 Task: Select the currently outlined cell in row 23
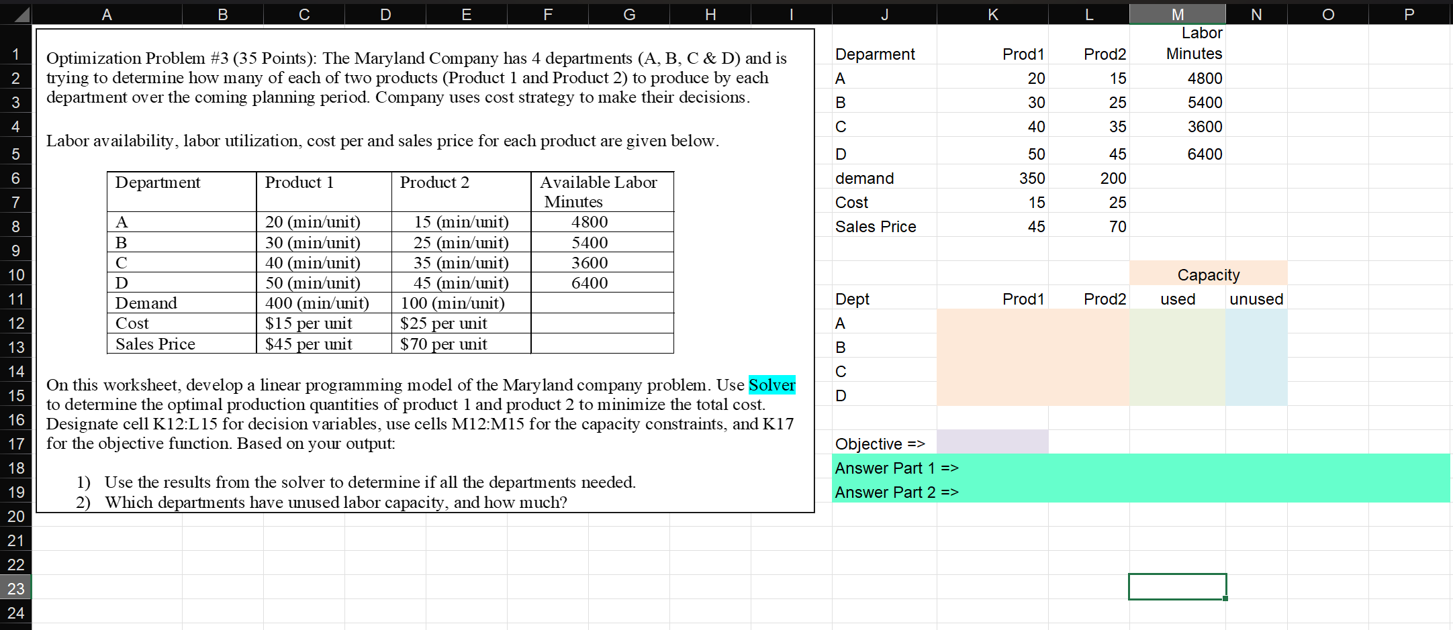(x=1177, y=586)
